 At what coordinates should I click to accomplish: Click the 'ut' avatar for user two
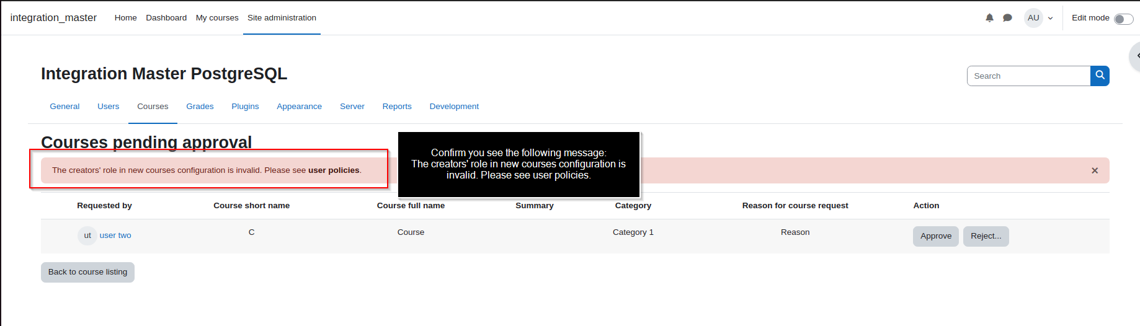(x=87, y=236)
